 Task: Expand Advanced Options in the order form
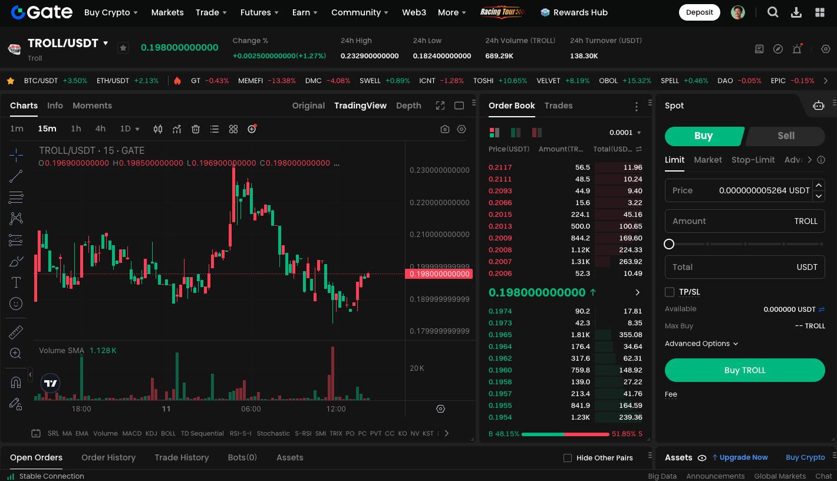tap(701, 344)
